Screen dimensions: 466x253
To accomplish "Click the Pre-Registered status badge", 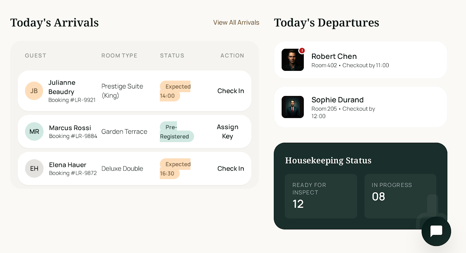I will [176, 132].
